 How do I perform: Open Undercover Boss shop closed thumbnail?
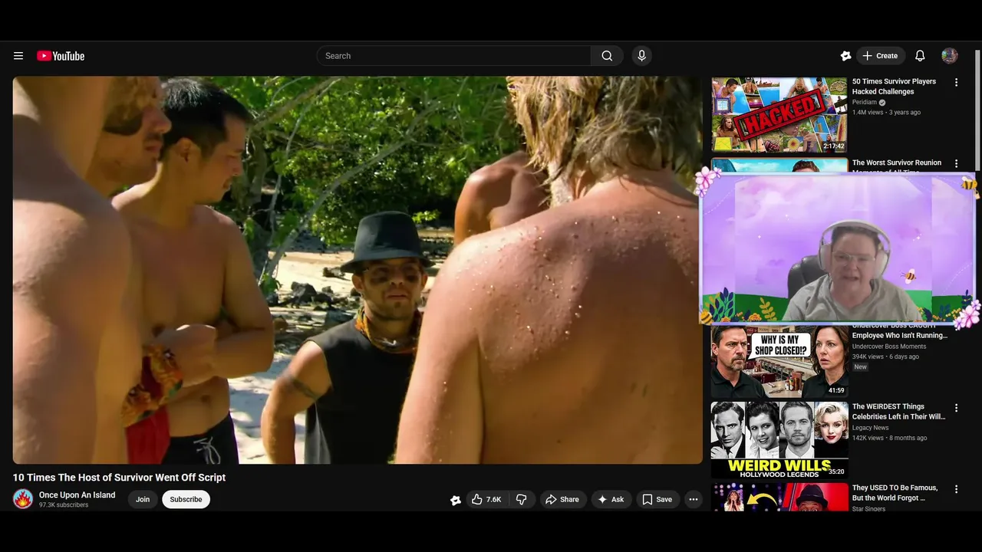[x=779, y=361]
